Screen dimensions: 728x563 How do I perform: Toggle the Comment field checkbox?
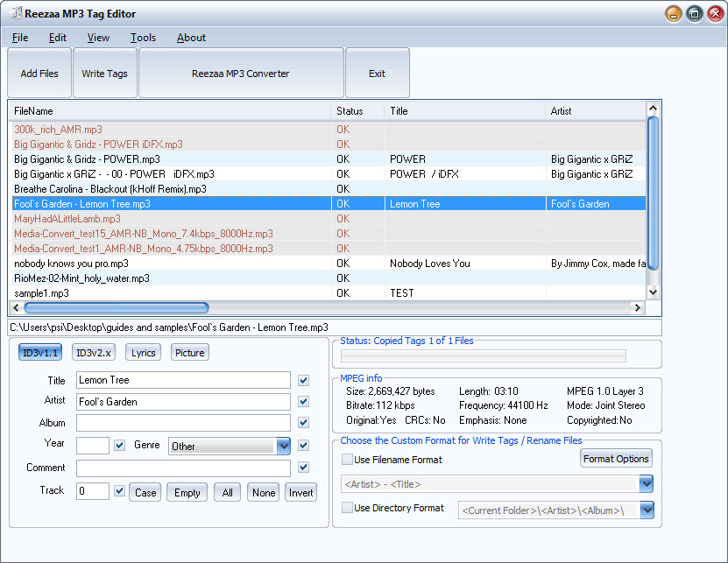click(x=303, y=467)
